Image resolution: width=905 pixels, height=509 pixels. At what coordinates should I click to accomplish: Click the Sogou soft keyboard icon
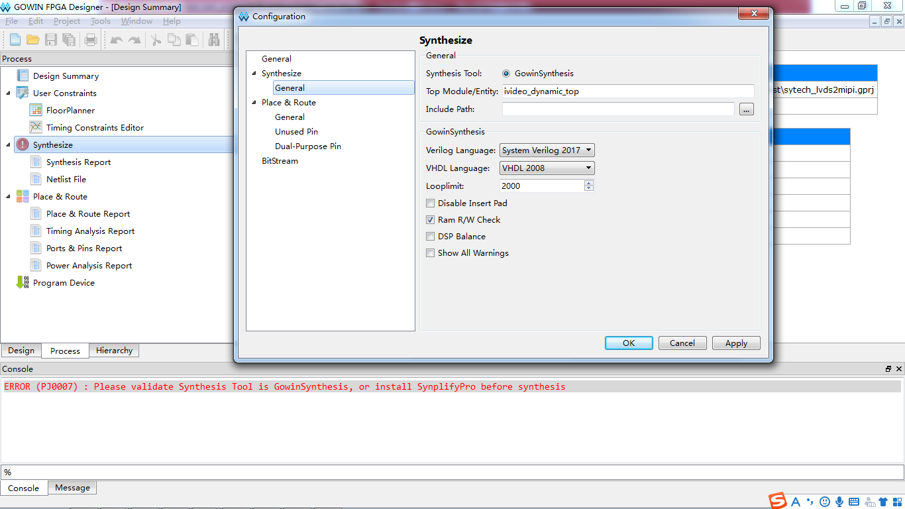[x=854, y=502]
